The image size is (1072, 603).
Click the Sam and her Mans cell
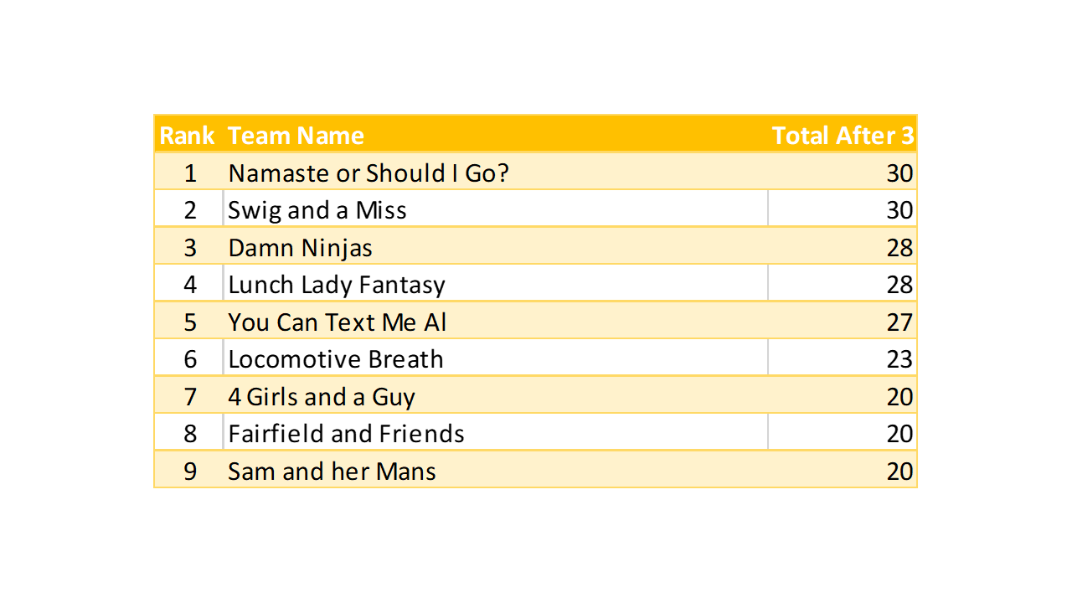tap(332, 472)
